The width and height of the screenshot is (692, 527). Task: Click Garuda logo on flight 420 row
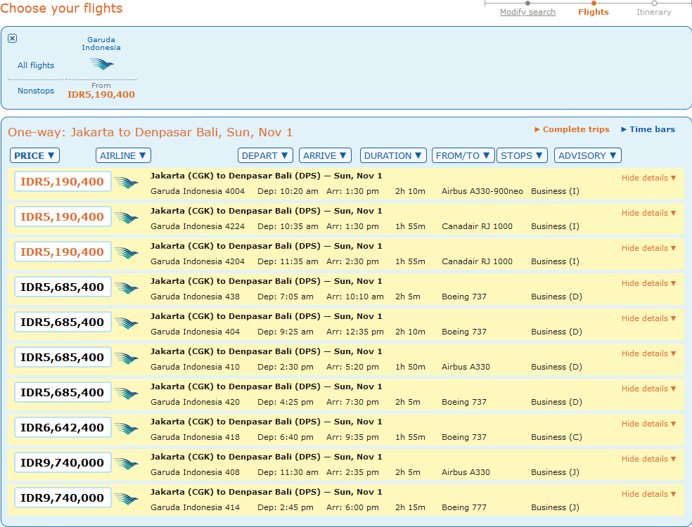[126, 393]
